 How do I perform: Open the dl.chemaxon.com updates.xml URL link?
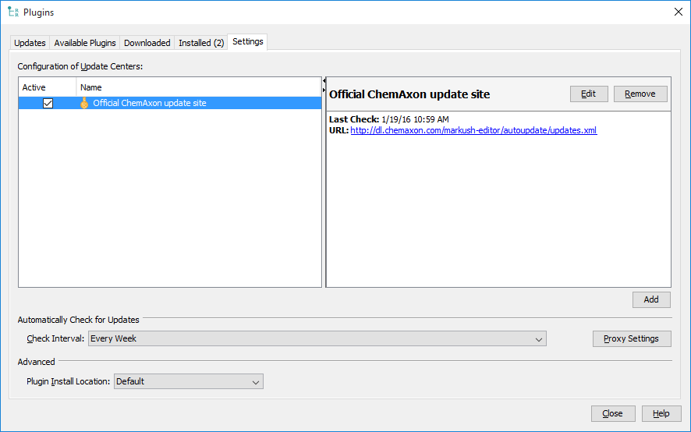473,130
